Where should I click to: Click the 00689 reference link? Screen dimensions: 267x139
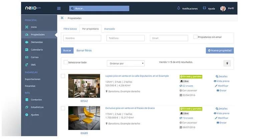pos(84,133)
